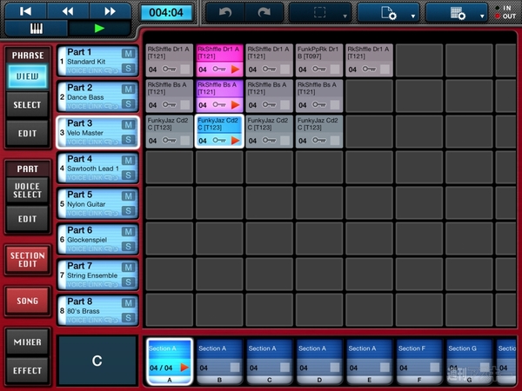Image resolution: width=522 pixels, height=391 pixels.
Task: Open the selection rectangle dropdown
Action: point(320,13)
